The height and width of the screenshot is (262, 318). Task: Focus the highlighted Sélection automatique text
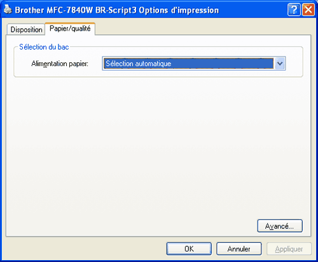pyautogui.click(x=139, y=64)
